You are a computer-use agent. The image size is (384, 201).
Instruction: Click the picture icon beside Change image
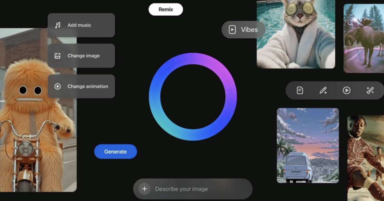pos(58,56)
